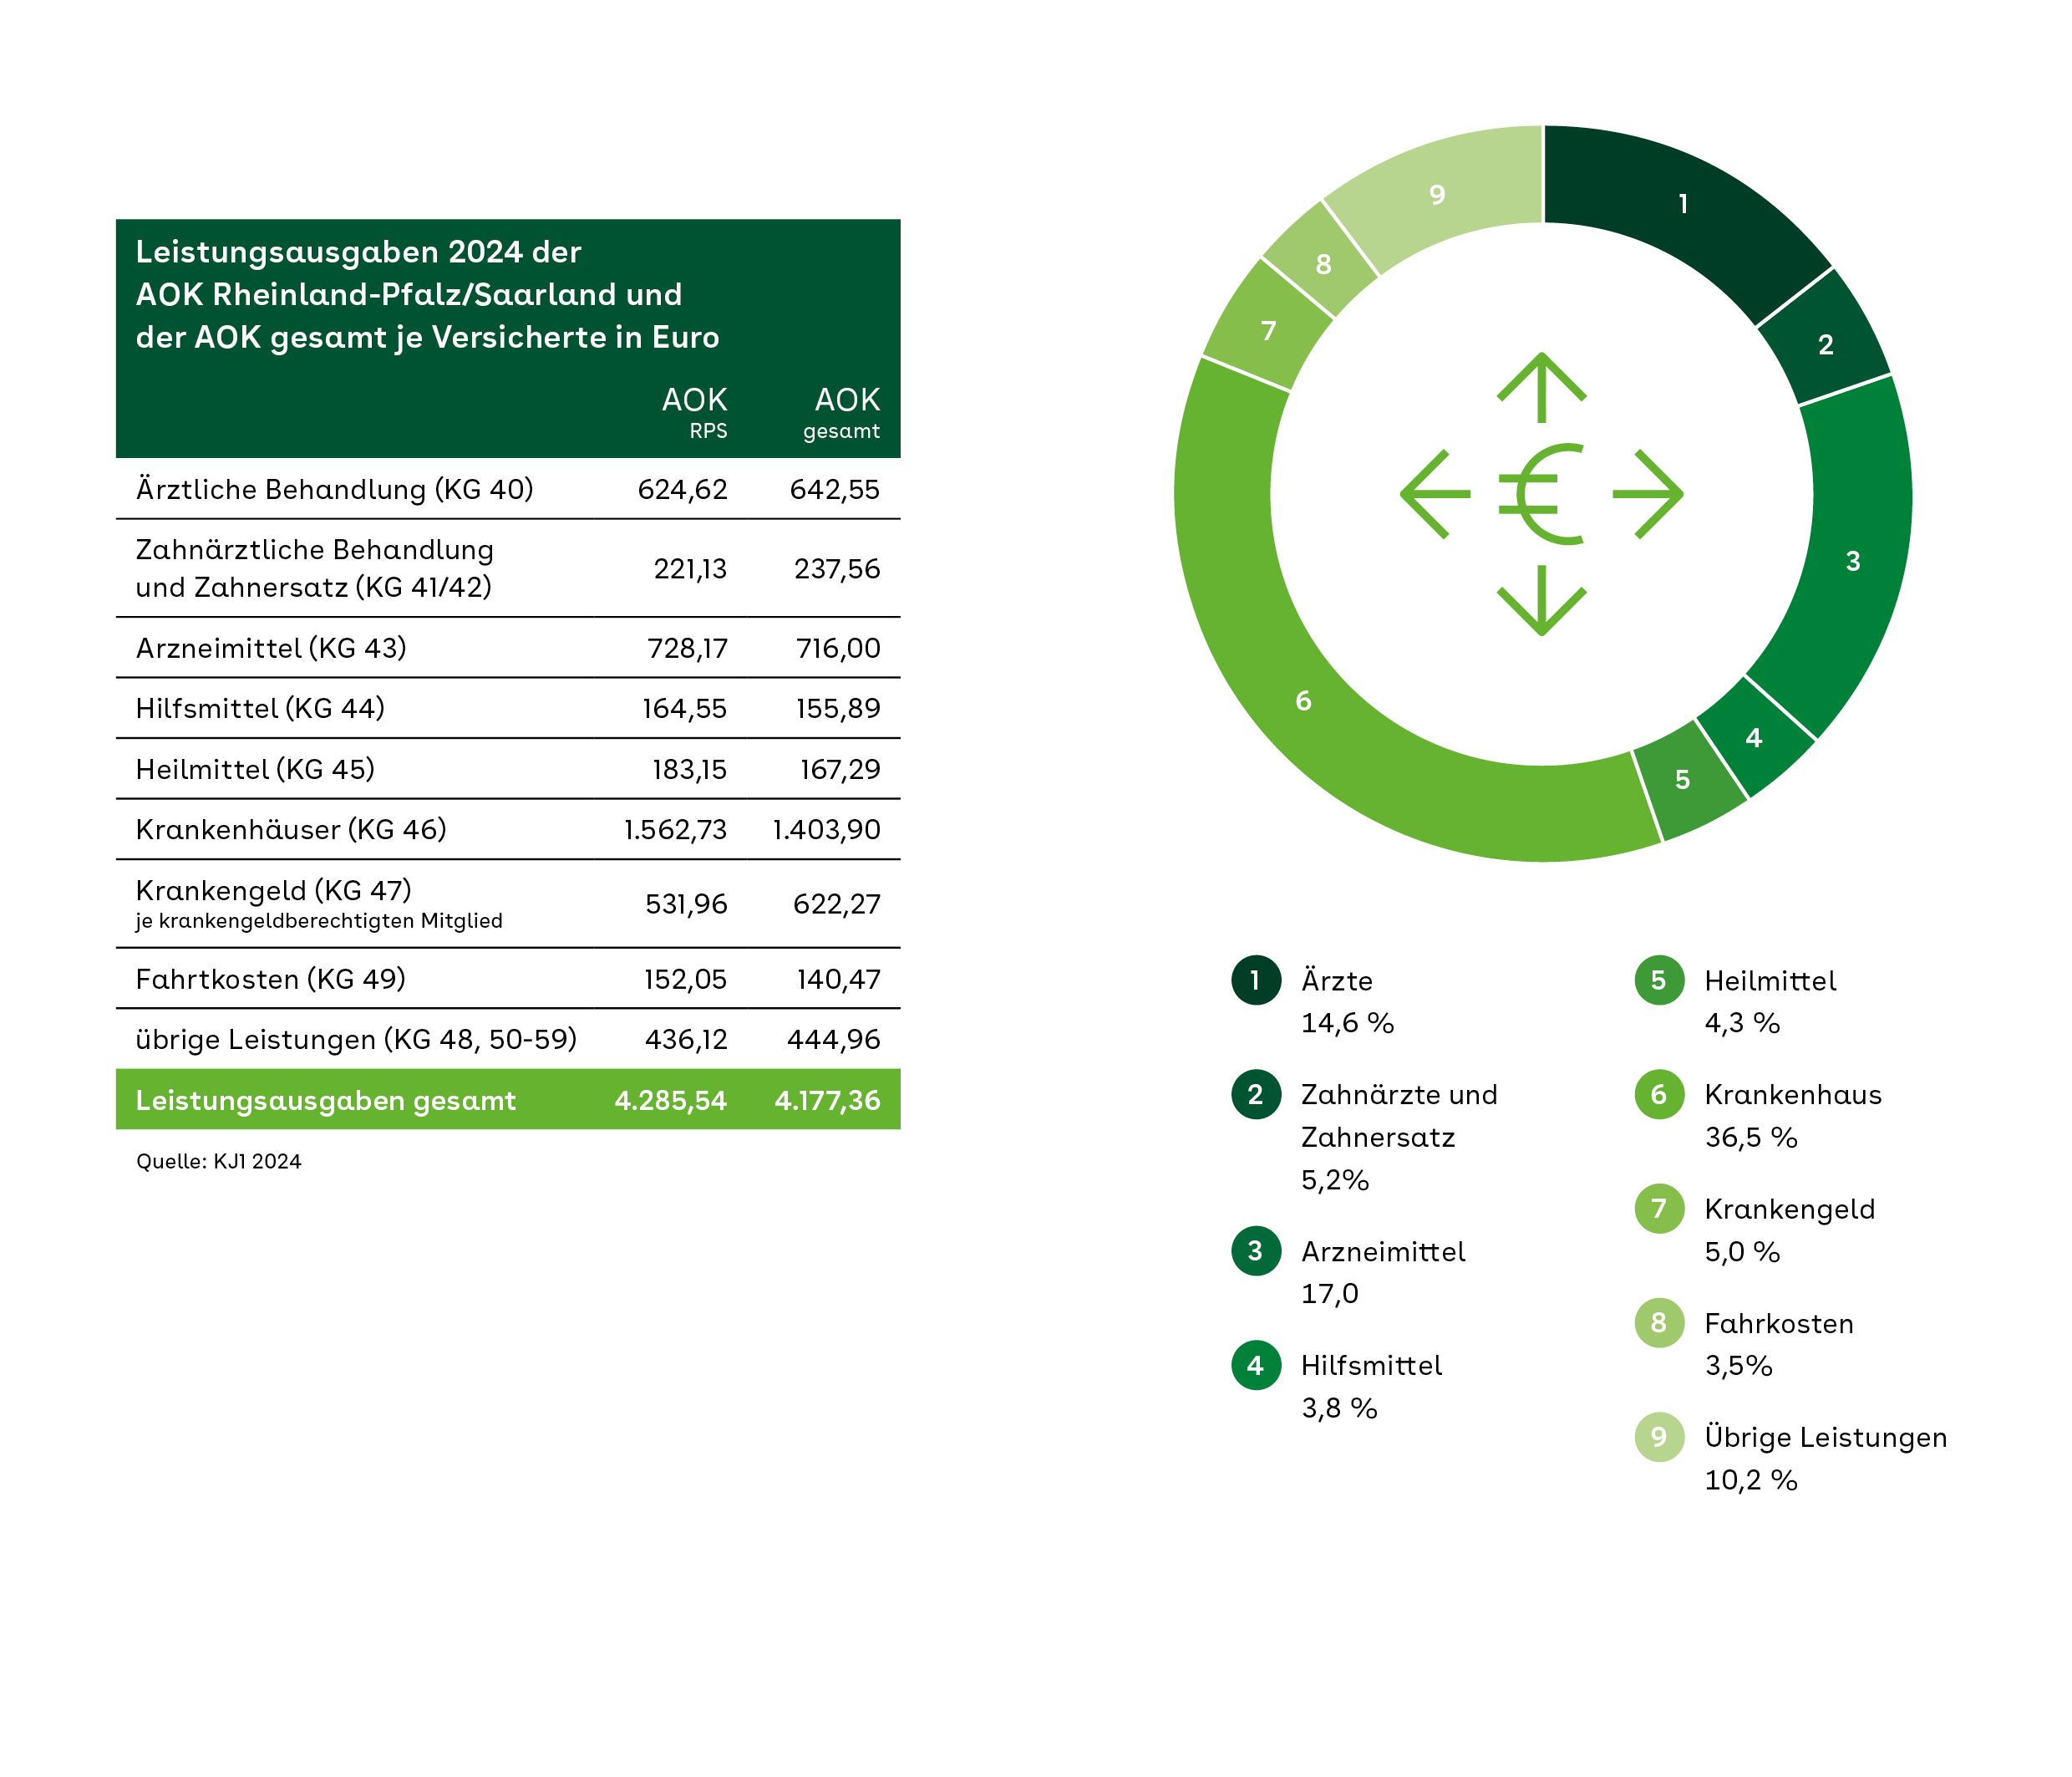2072x1777 pixels.
Task: Click row label 'Hilfsmittel (KG 44)'
Action: pyautogui.click(x=260, y=709)
